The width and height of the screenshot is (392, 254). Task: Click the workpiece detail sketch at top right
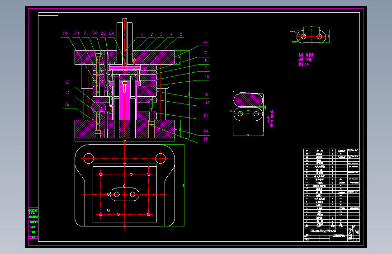(x=310, y=35)
